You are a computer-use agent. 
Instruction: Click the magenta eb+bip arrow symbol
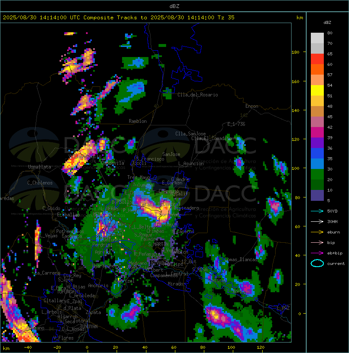point(317,253)
